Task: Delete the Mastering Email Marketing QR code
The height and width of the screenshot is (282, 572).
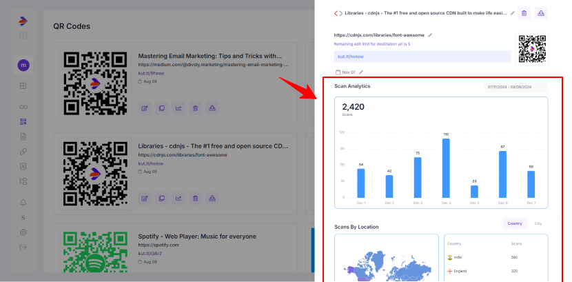Action: pos(195,108)
